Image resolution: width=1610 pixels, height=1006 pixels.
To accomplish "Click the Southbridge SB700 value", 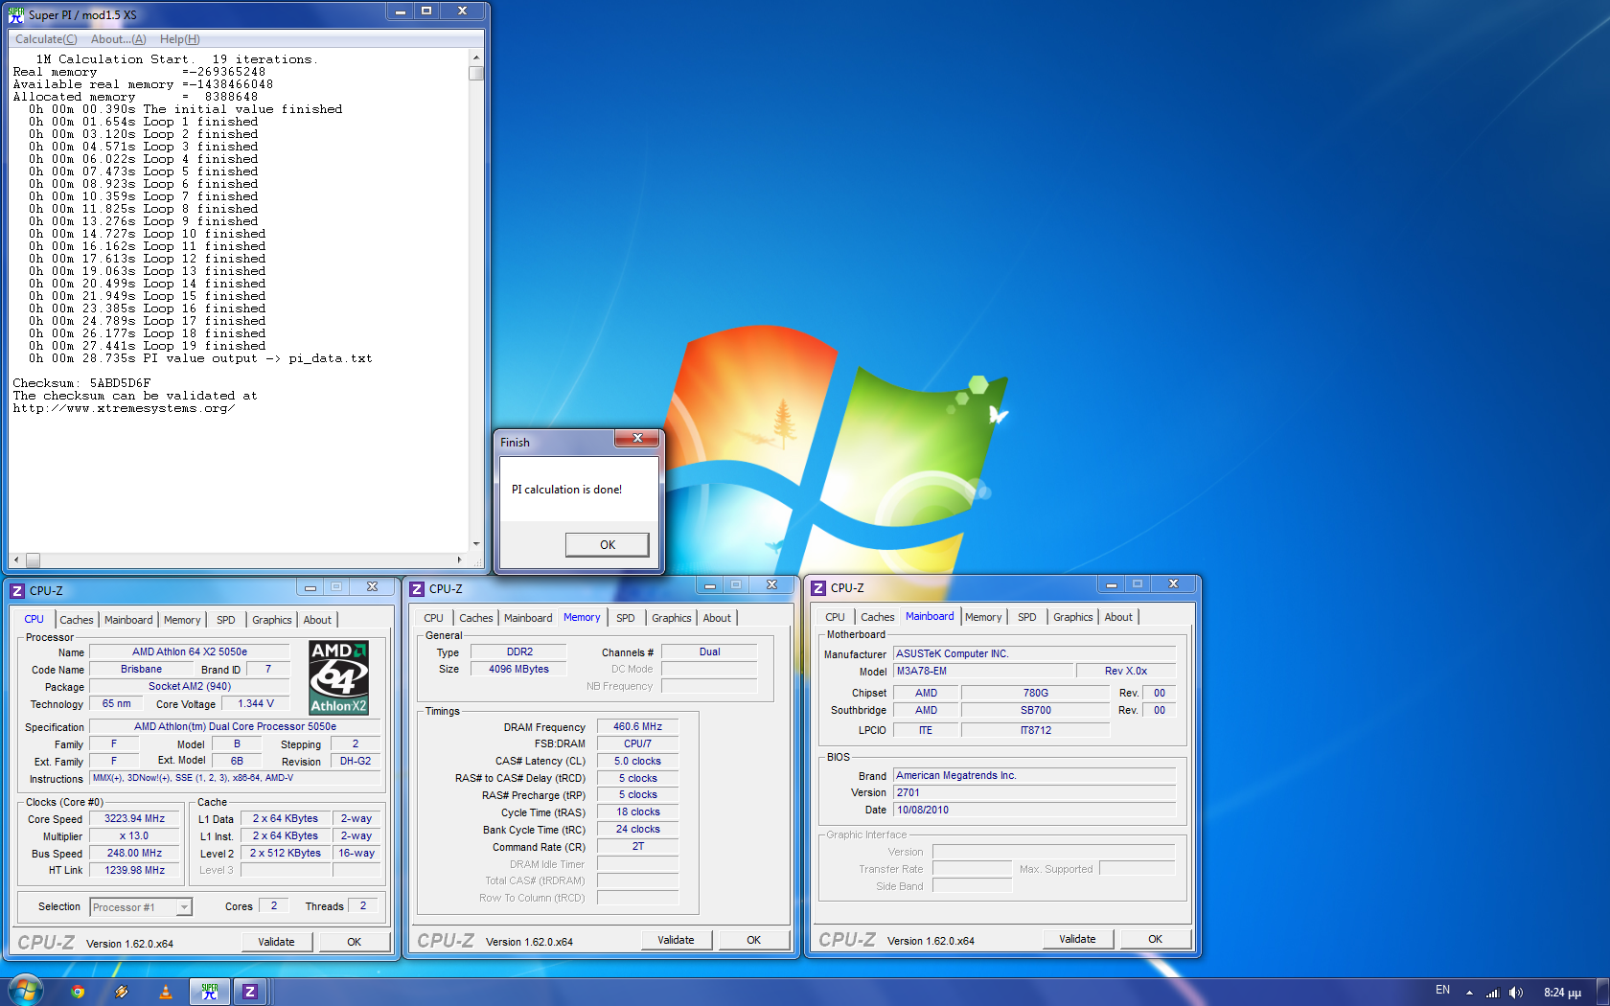I will [1035, 710].
